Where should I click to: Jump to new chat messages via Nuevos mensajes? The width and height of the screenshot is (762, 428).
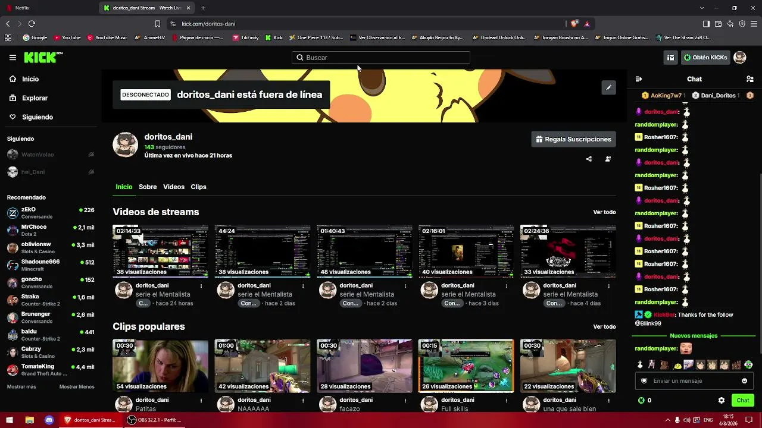pos(694,336)
